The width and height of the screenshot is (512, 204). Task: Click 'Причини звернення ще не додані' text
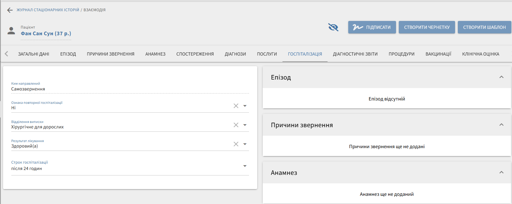pyautogui.click(x=387, y=147)
